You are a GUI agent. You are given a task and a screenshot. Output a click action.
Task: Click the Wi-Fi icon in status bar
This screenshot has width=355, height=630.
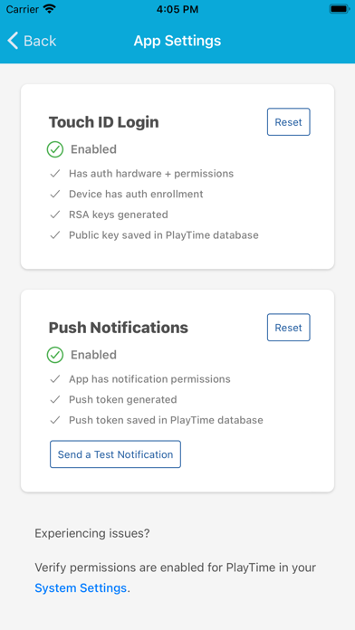[50, 9]
